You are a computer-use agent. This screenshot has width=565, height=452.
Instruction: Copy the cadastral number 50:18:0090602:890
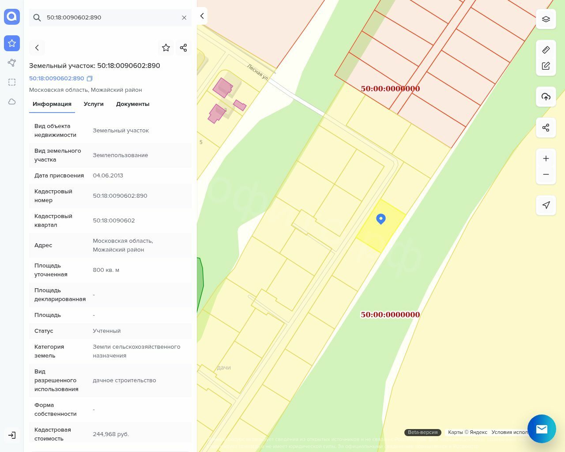point(90,79)
